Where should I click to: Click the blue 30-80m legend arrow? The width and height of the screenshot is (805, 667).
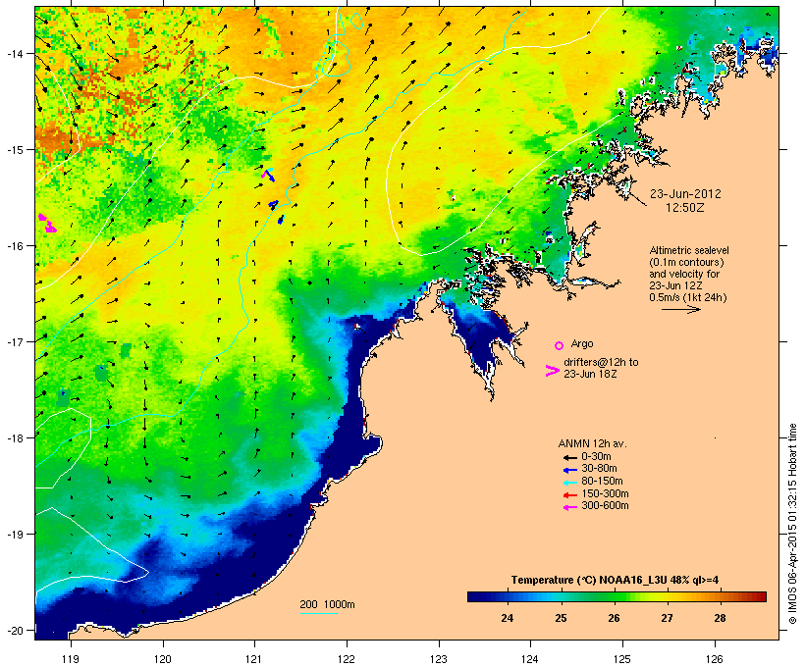tap(569, 470)
